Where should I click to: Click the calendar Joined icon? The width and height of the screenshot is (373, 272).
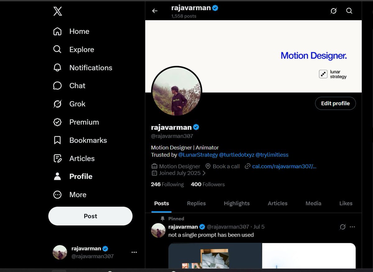click(x=154, y=173)
